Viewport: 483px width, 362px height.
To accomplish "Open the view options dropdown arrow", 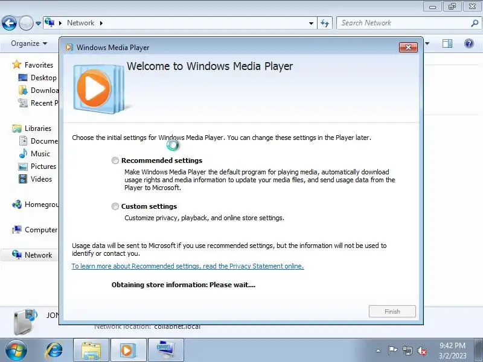I will click(427, 43).
